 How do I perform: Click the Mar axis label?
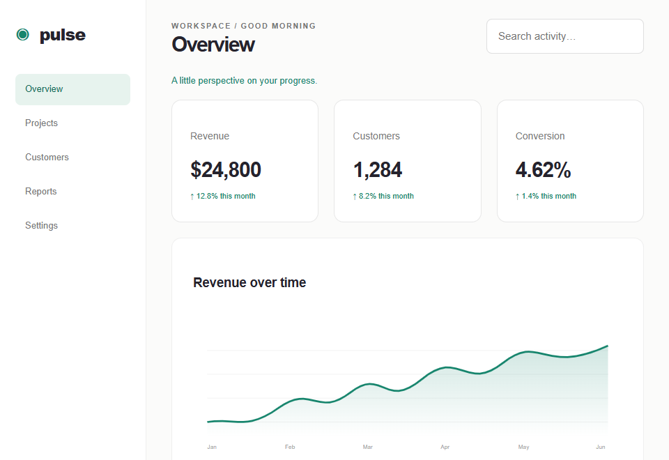pyautogui.click(x=368, y=447)
